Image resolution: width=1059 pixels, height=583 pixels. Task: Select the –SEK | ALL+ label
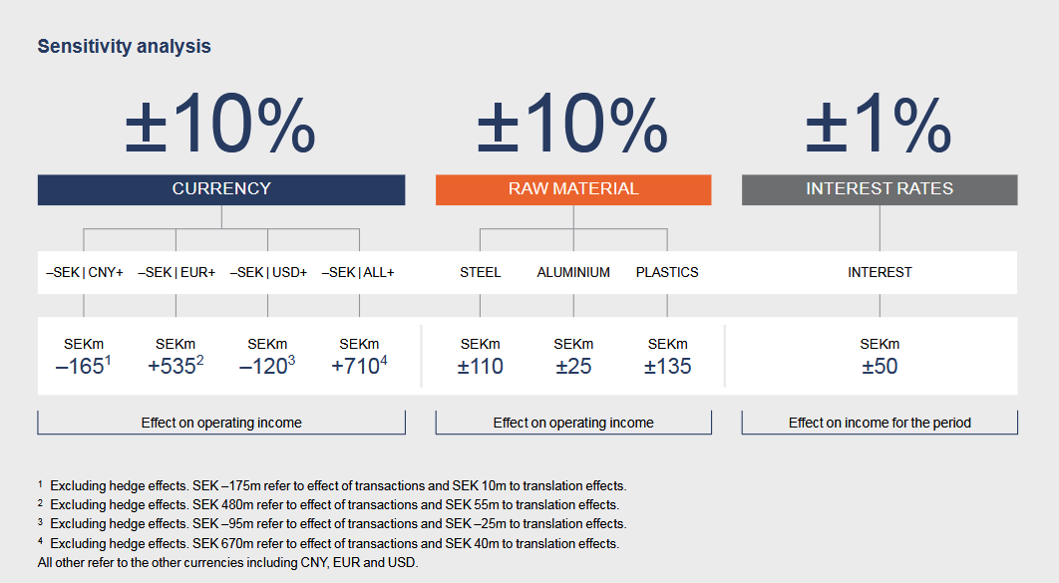click(358, 272)
